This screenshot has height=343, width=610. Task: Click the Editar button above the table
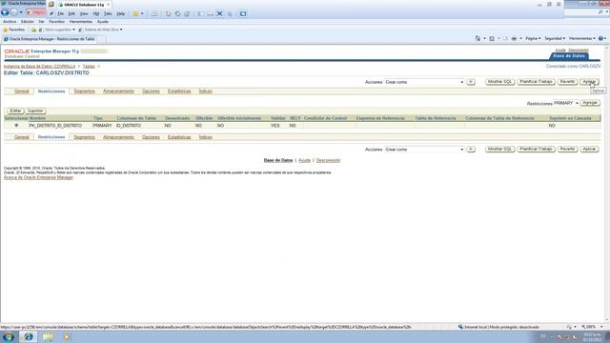click(x=15, y=111)
